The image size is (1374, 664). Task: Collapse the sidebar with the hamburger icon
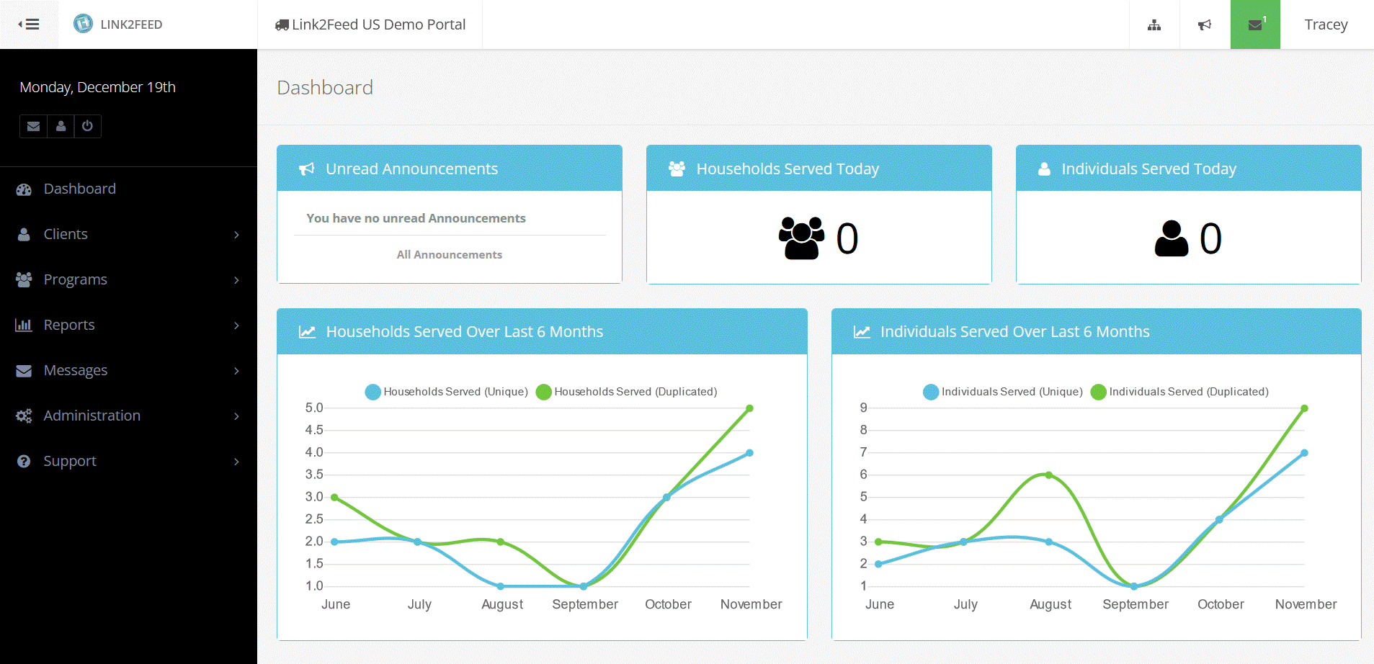point(29,24)
